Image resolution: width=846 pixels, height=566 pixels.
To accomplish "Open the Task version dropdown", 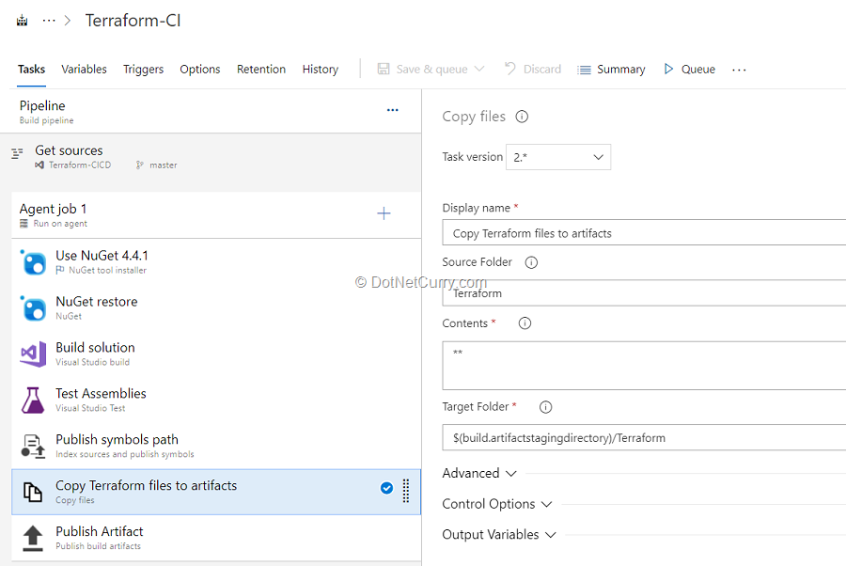I will click(558, 157).
